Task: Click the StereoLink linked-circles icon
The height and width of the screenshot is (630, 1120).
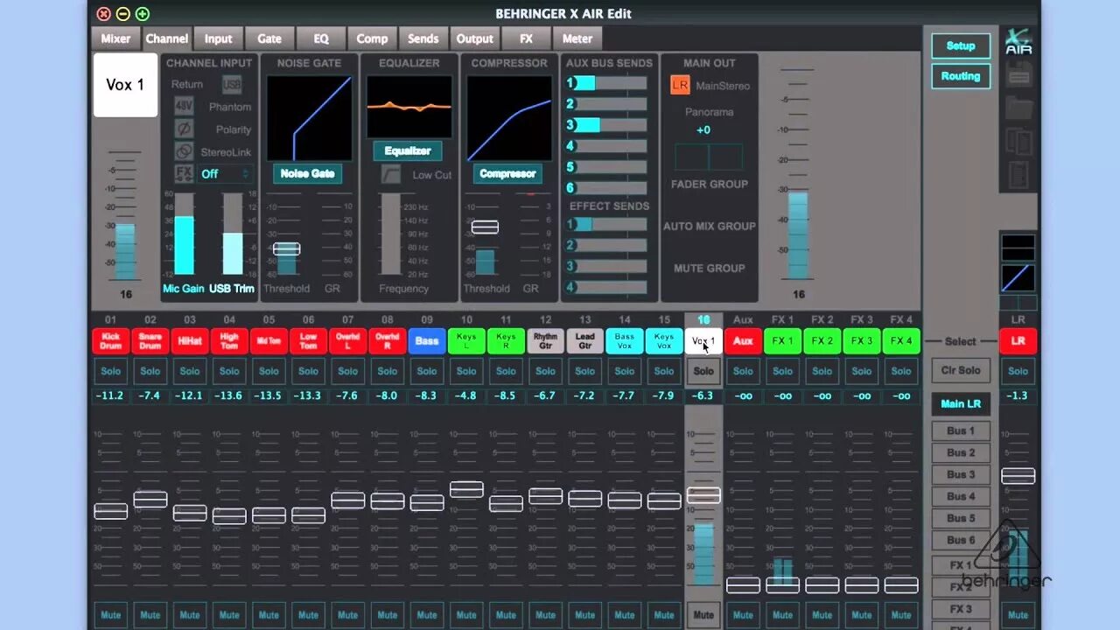Action: click(184, 151)
